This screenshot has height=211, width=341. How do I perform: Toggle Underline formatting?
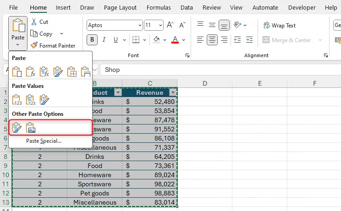pyautogui.click(x=115, y=40)
